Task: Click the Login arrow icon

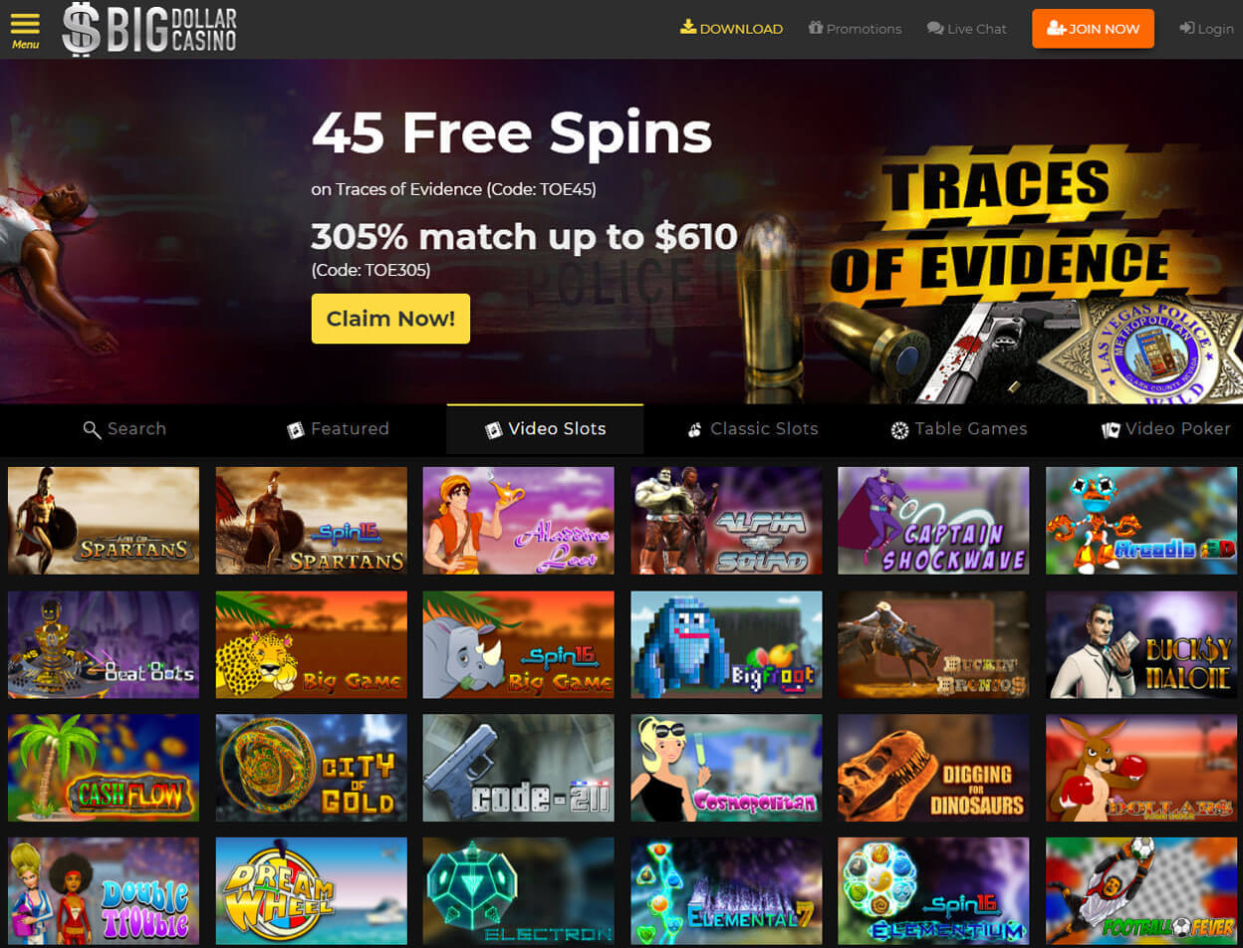Action: [x=1186, y=29]
